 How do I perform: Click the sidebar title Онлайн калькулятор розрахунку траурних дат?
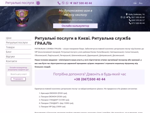click(x=18, y=68)
